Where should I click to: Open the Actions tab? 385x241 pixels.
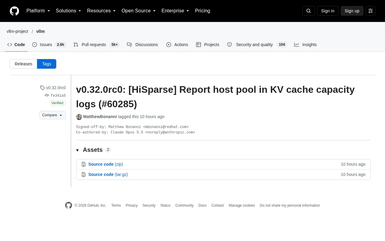(177, 45)
